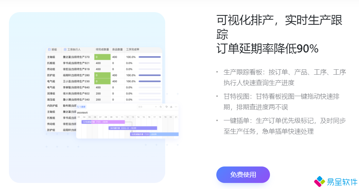Click the 易呈软件 logo
Image resolution: width=359 pixels, height=189 pixels.
pos(336,181)
